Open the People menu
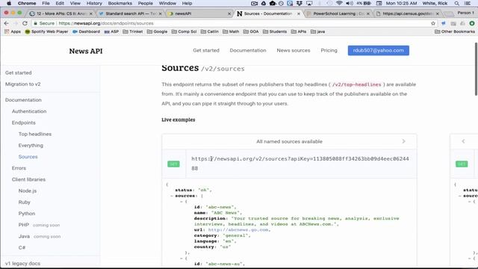This screenshot has width=478, height=269. pos(145,3)
